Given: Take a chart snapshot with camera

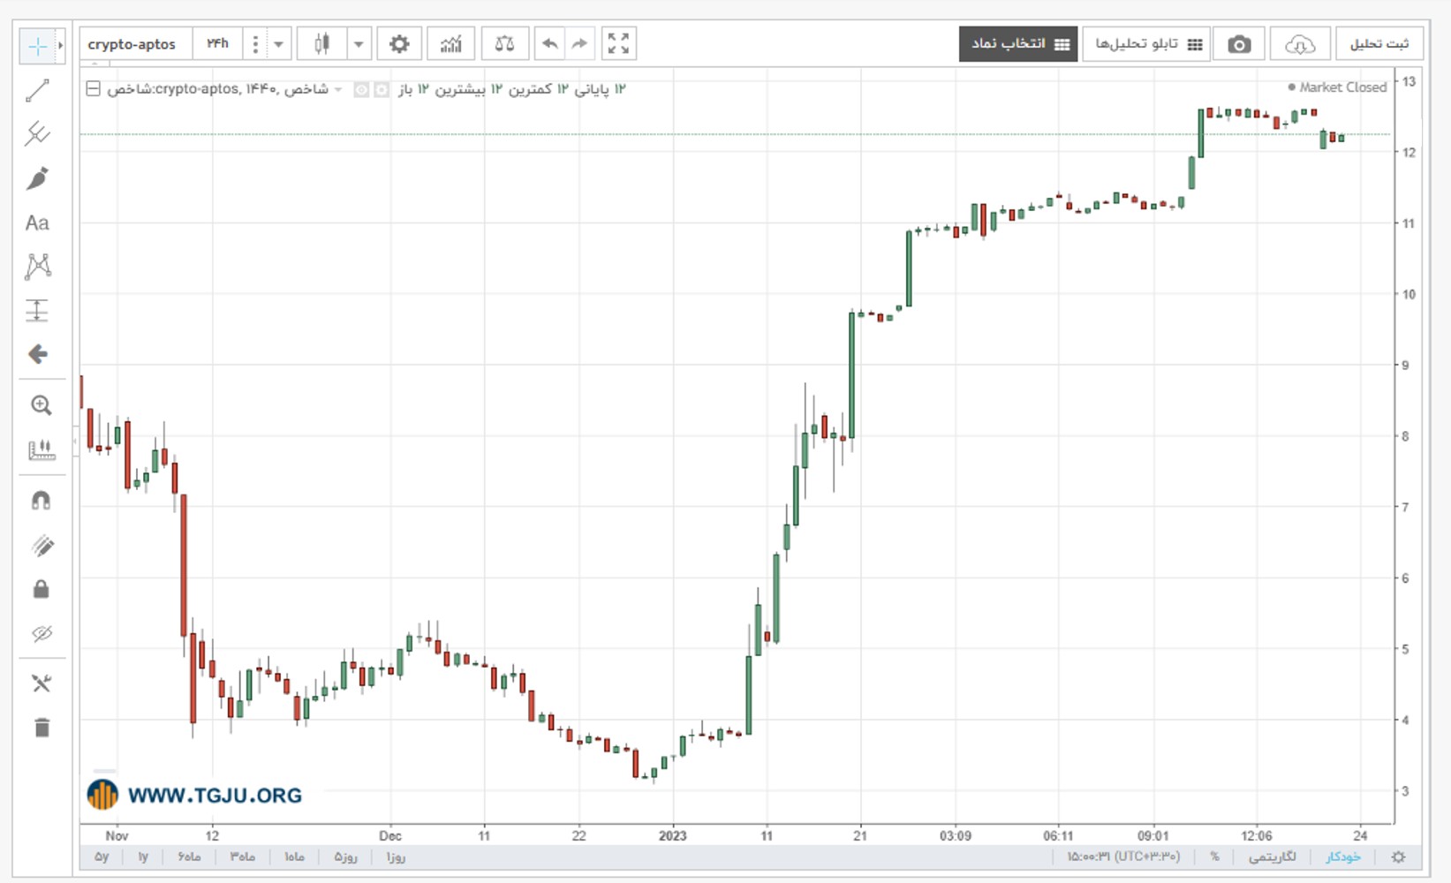Looking at the screenshot, I should pos(1239,44).
